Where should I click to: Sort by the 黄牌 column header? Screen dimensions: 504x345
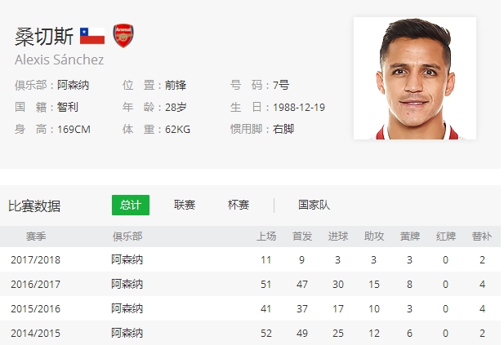410,237
